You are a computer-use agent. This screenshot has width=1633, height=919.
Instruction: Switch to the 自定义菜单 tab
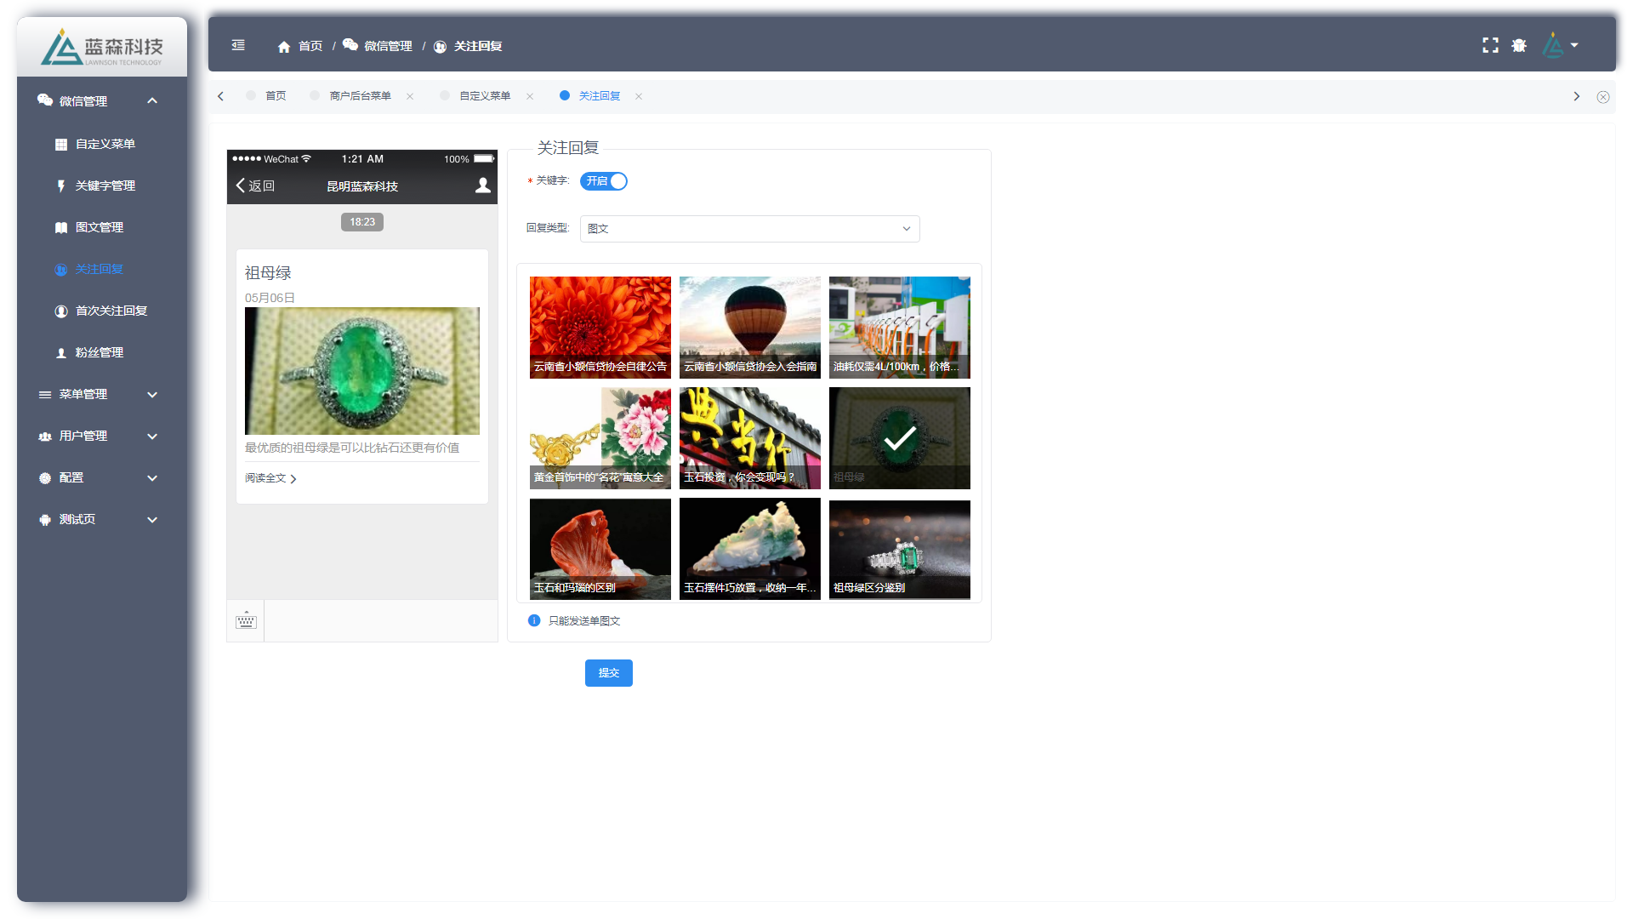point(485,96)
